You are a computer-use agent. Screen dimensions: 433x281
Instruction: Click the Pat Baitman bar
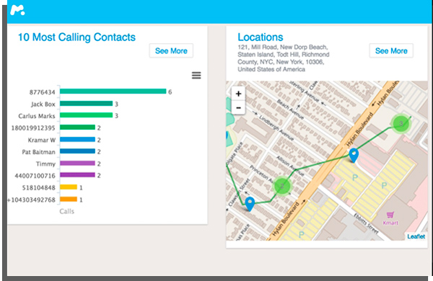click(x=78, y=151)
